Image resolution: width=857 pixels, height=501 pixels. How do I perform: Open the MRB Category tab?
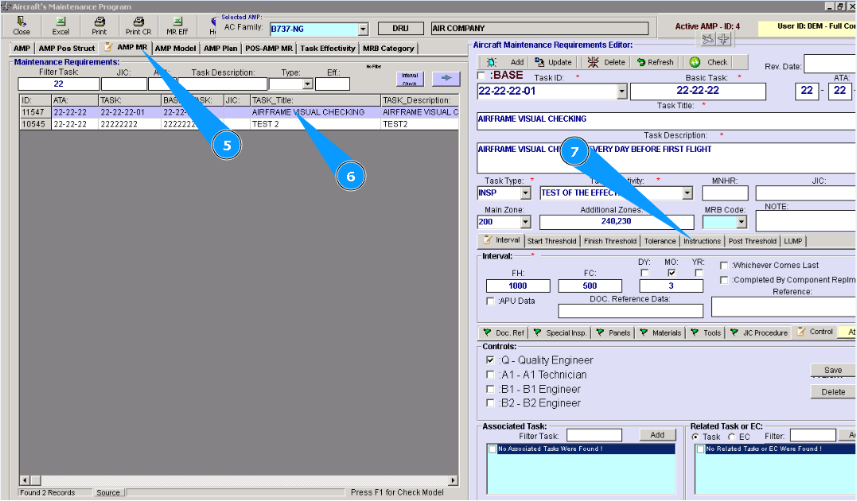(388, 48)
